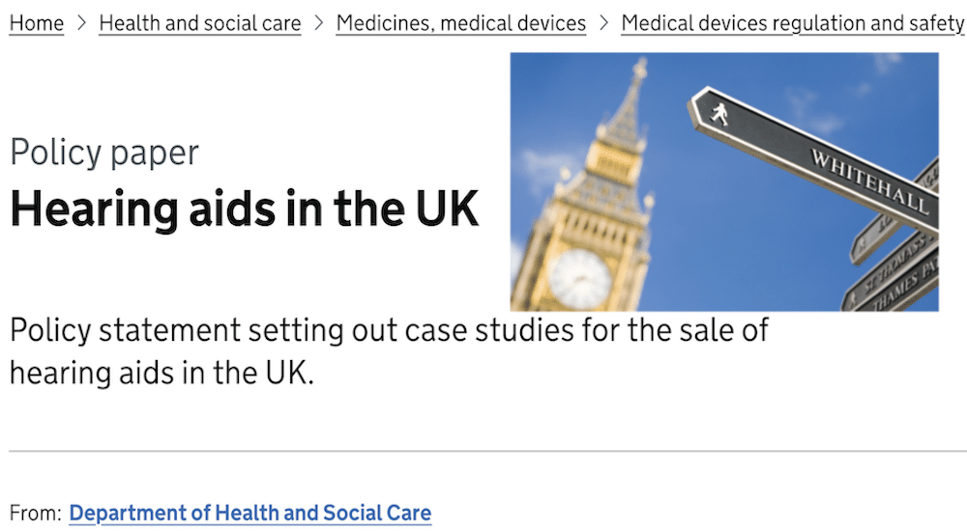Go to Health and social care breadcrumb
Image resolution: width=967 pixels, height=531 pixels.
click(x=200, y=23)
